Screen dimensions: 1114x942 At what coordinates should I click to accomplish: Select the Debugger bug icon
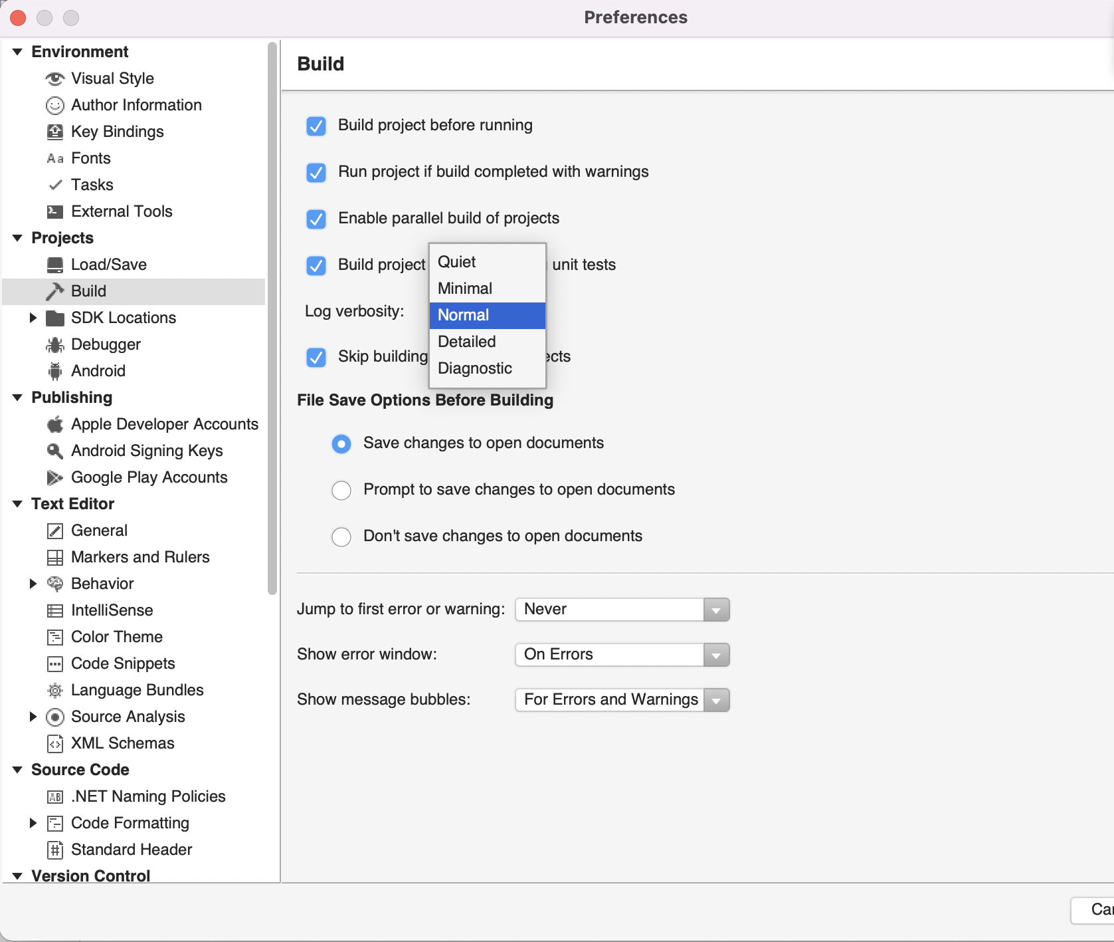[54, 344]
